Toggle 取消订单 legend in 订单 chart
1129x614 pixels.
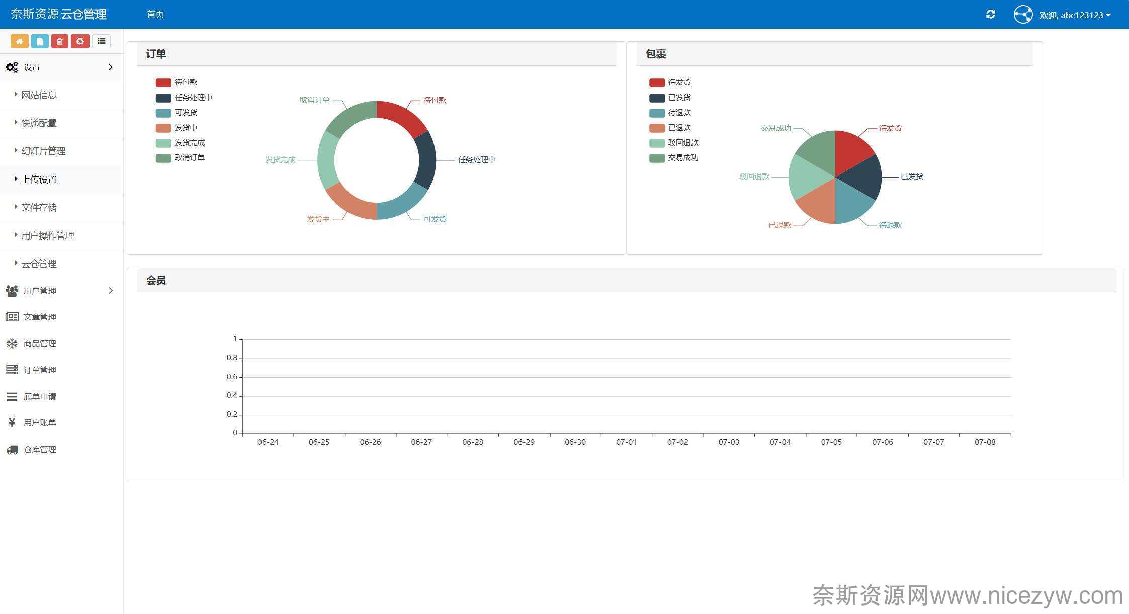[180, 158]
